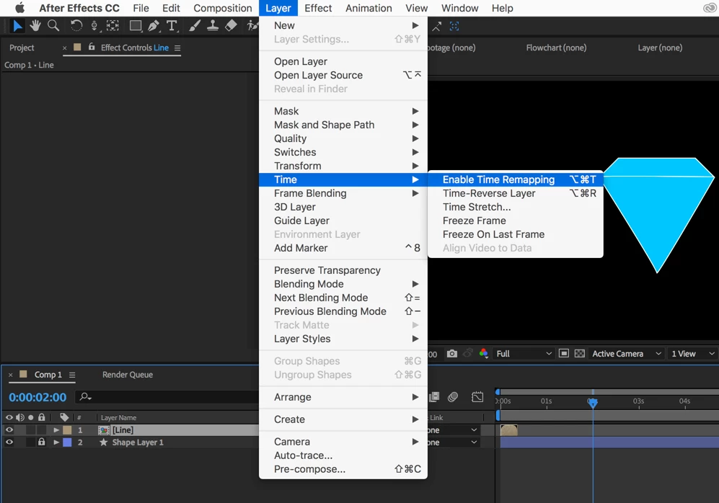Click the Motion Blur icon in timeline
Image resolution: width=719 pixels, height=503 pixels.
[453, 397]
